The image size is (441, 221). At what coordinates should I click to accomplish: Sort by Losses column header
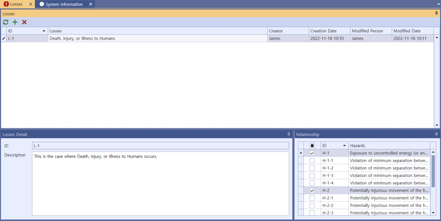[158, 31]
